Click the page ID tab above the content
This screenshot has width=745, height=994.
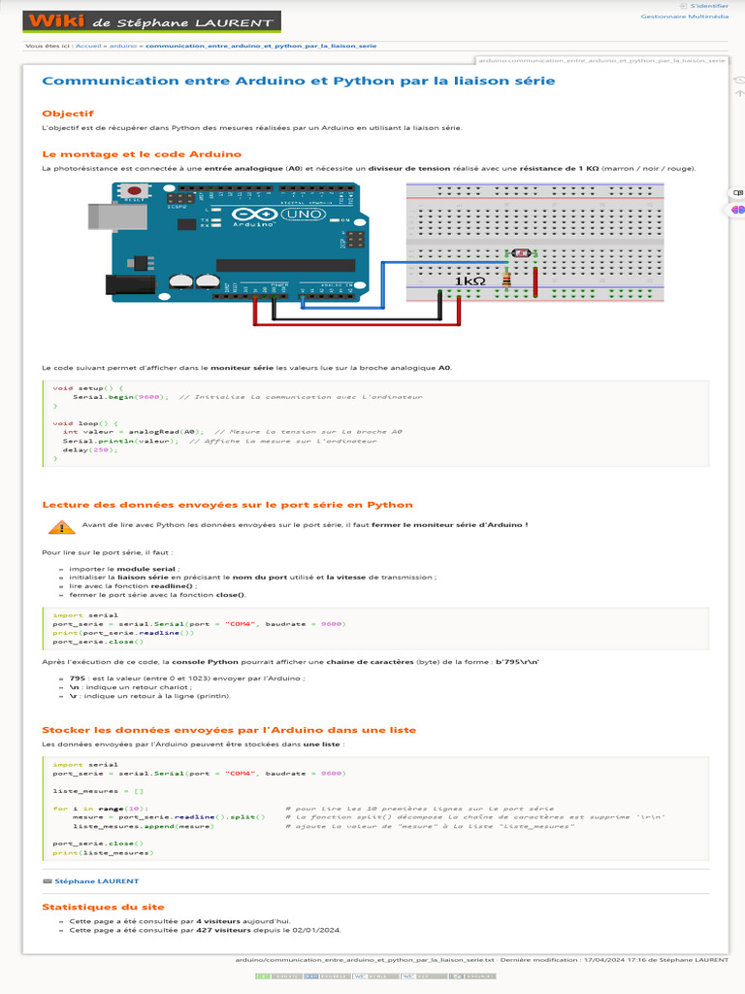(601, 60)
